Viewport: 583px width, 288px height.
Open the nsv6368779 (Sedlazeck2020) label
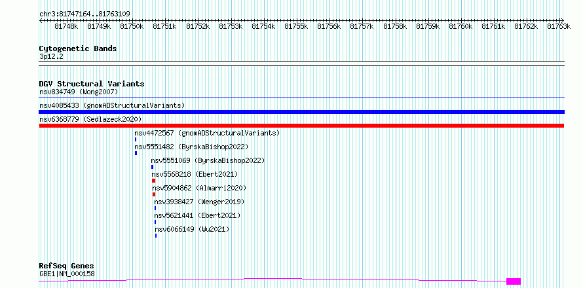(90, 119)
